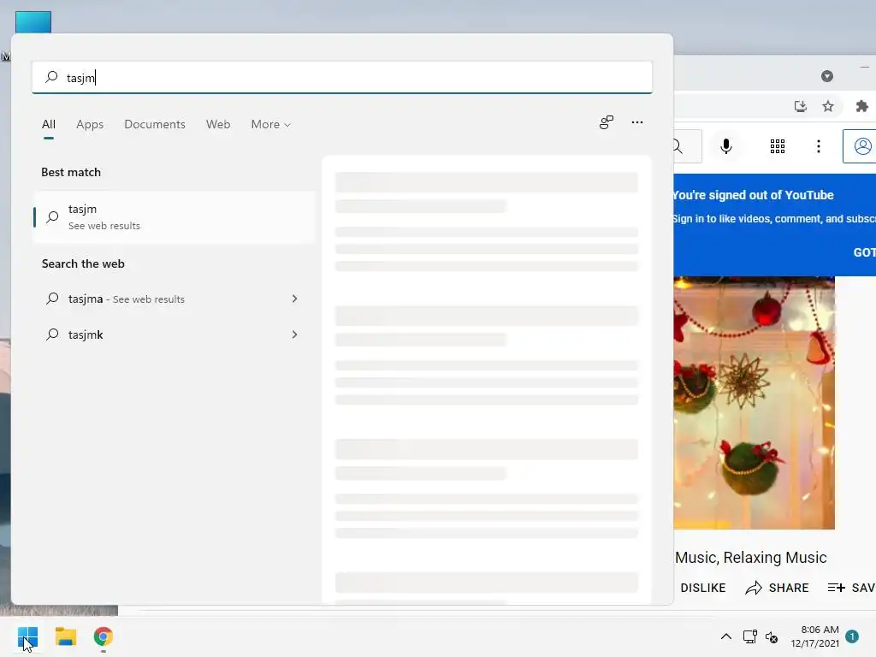
Task: Open the notification badge in the taskbar
Action: [852, 636]
